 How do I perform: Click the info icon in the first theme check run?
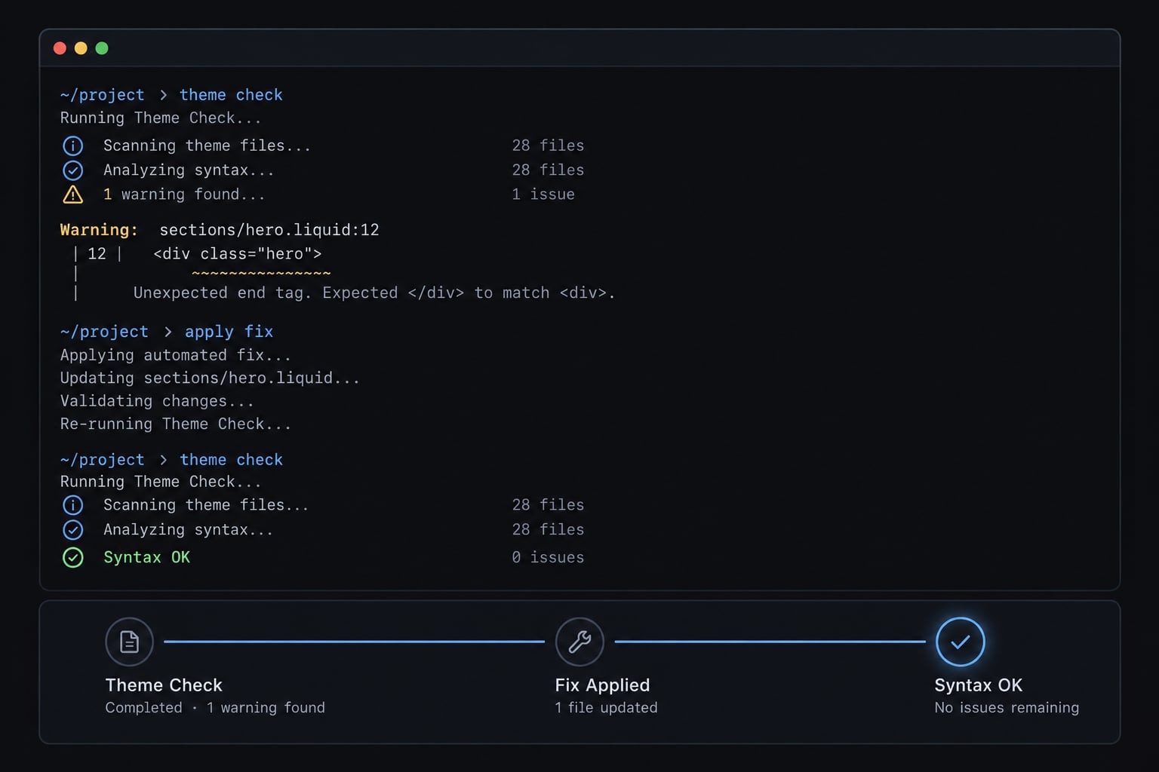(73, 146)
